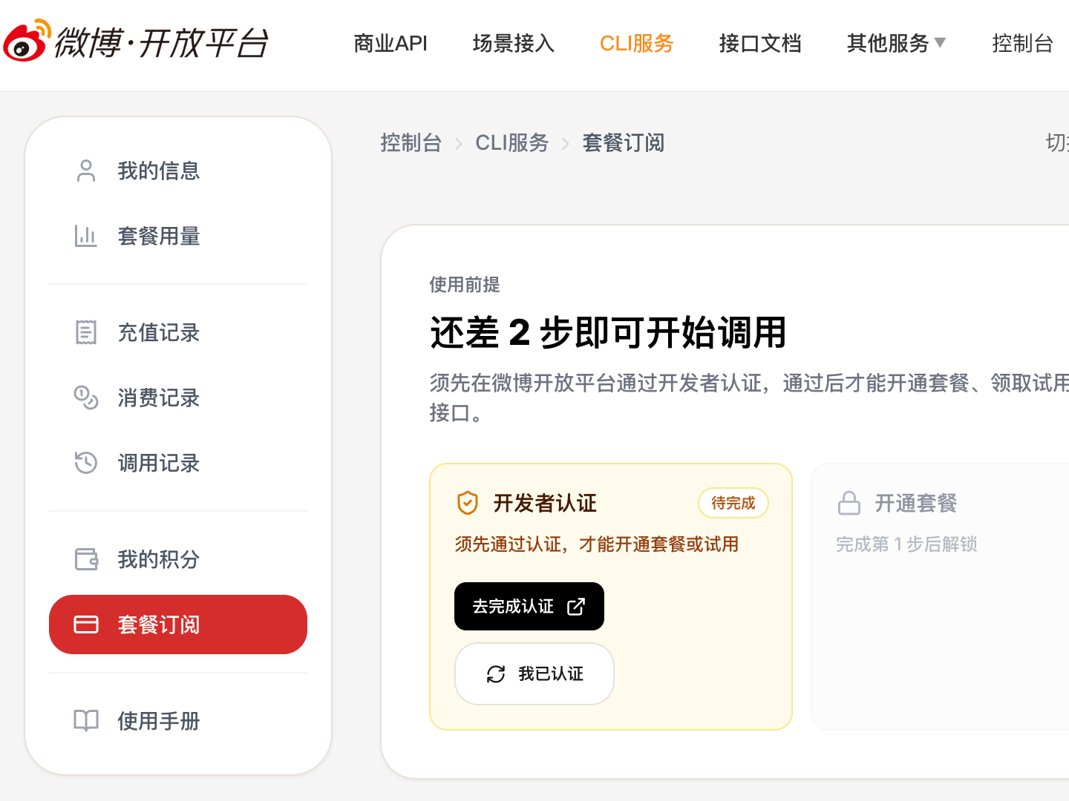Click the 我已认证 refresh button

(x=534, y=673)
